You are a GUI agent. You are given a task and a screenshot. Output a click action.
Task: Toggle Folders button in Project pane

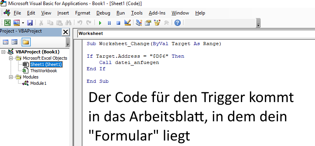point(26,42)
